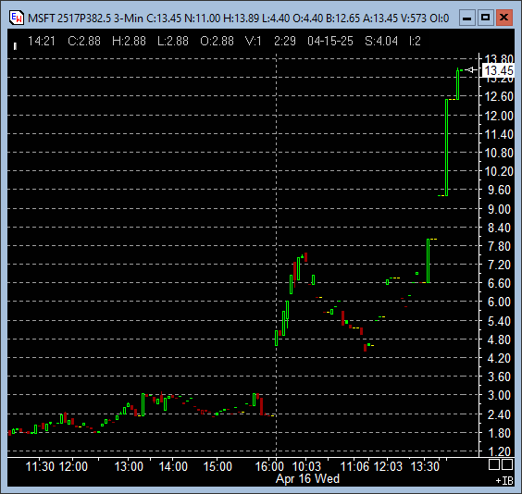This screenshot has height=494, width=522.
Task: Minimize the MSFT chart window
Action: coord(466,18)
